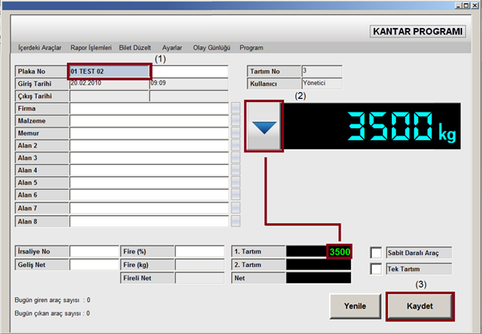Click the 1. Tartım value 3500

click(339, 252)
